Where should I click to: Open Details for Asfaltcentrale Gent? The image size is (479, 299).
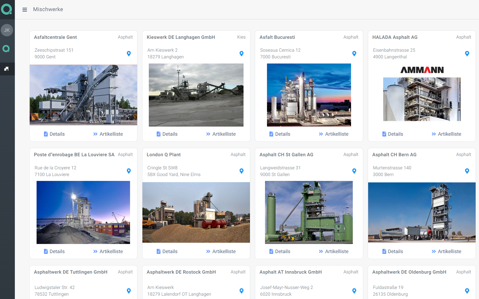point(54,134)
